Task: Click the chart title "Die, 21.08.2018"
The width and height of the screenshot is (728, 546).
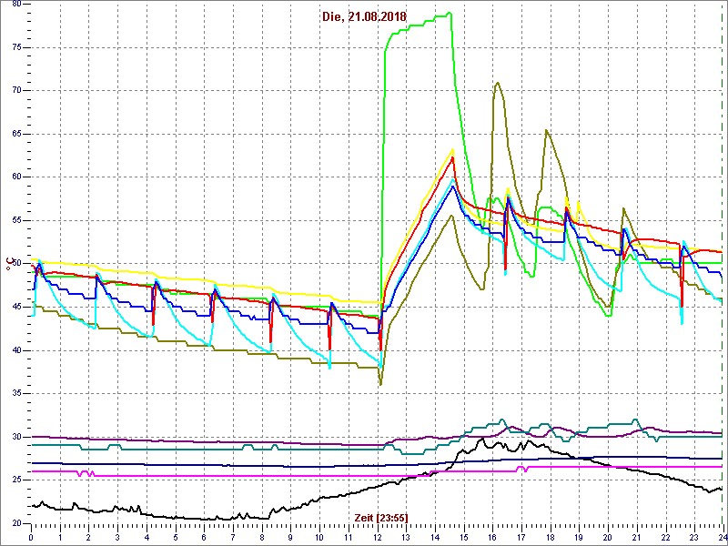Action: pos(364,17)
